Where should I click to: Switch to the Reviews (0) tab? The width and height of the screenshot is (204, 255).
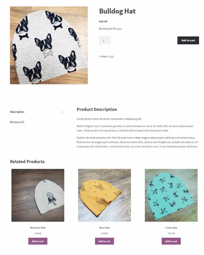(x=17, y=122)
